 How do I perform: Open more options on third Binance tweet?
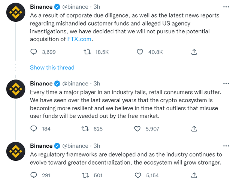click(226, 146)
